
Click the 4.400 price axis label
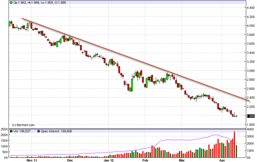click(251, 8)
